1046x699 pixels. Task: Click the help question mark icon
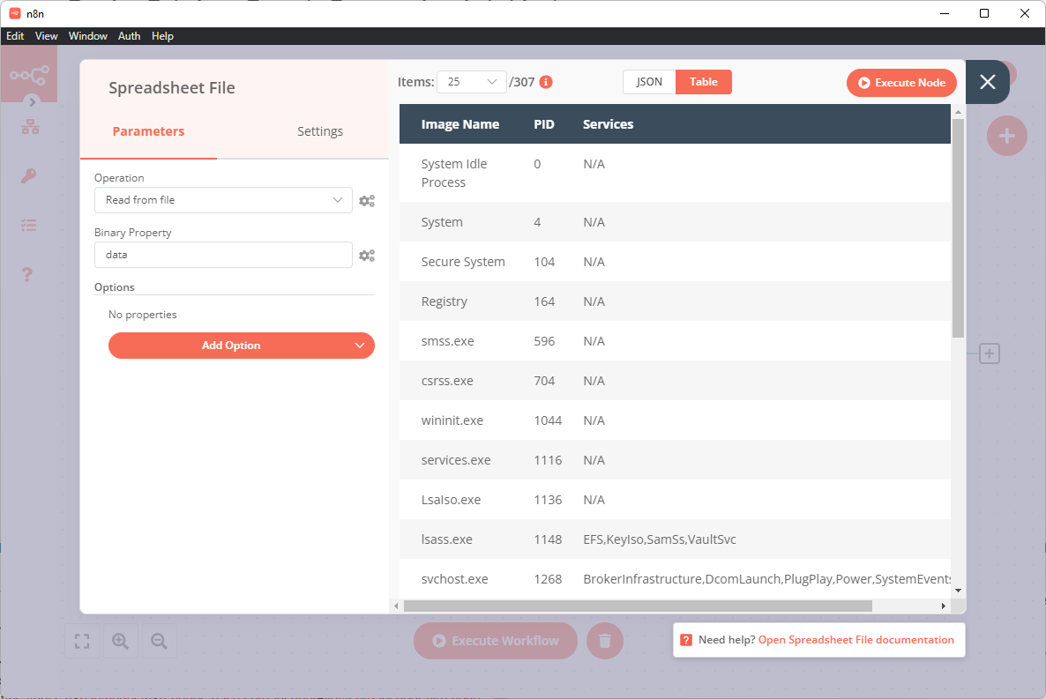coord(27,274)
